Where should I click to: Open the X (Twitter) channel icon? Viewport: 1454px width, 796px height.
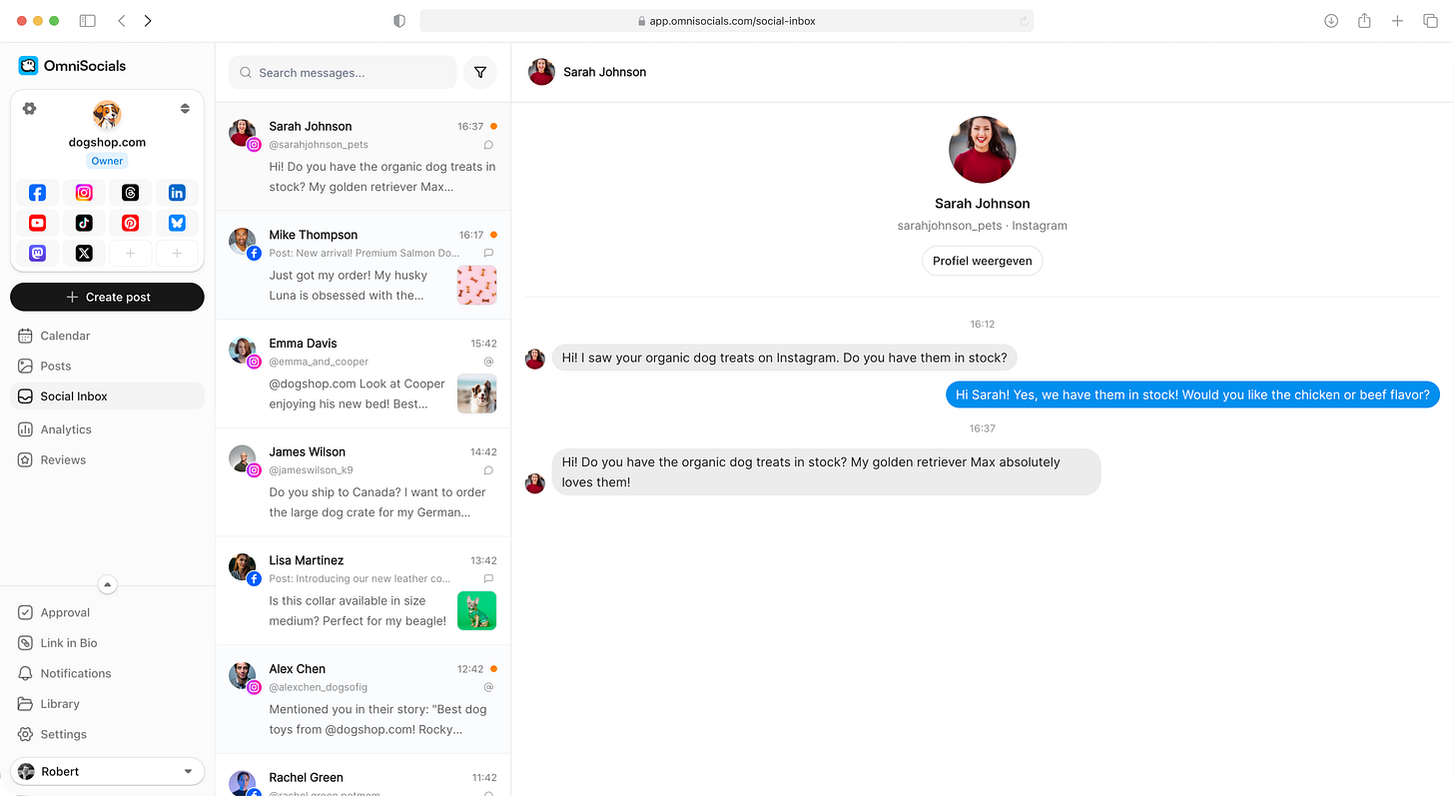click(x=84, y=253)
